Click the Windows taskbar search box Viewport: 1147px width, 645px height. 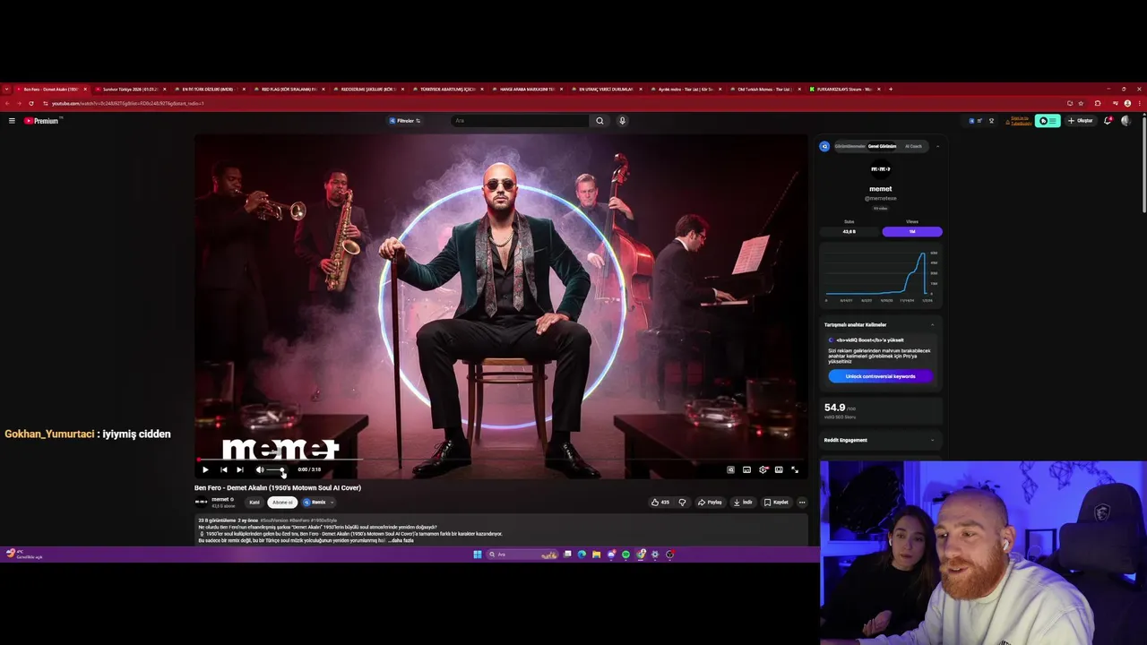click(x=523, y=555)
